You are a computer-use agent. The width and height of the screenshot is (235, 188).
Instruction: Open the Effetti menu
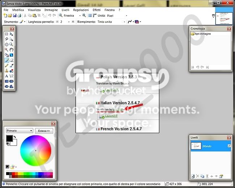click(x=97, y=10)
